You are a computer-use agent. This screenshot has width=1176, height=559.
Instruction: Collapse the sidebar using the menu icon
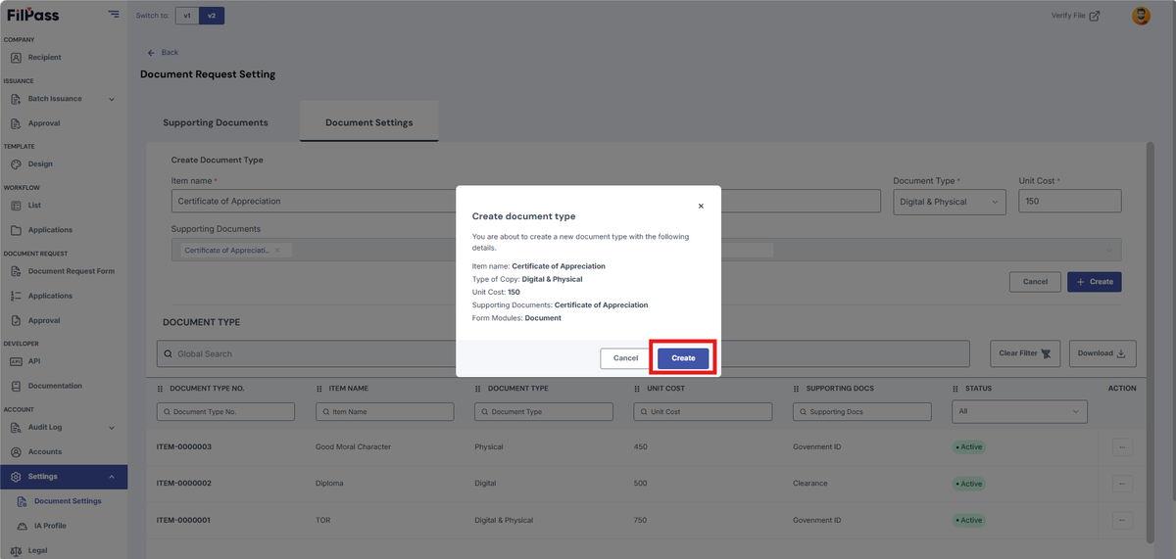pyautogui.click(x=114, y=15)
